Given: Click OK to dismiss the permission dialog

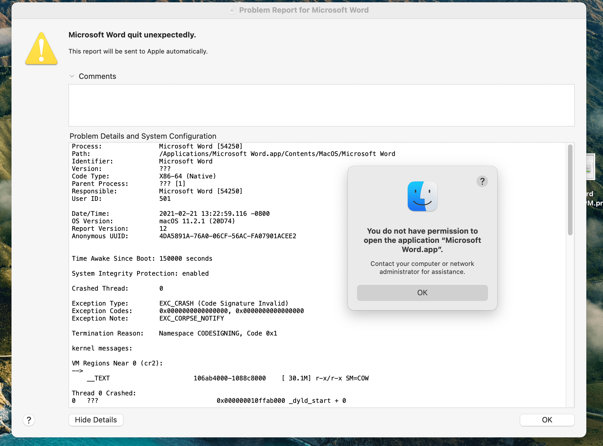Looking at the screenshot, I should (422, 293).
